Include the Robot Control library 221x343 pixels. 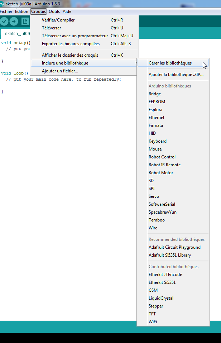coord(173,157)
